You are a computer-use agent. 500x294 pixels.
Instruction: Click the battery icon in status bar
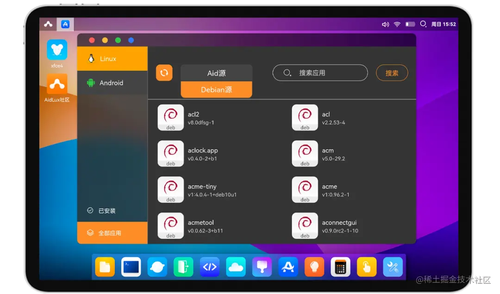click(x=410, y=24)
